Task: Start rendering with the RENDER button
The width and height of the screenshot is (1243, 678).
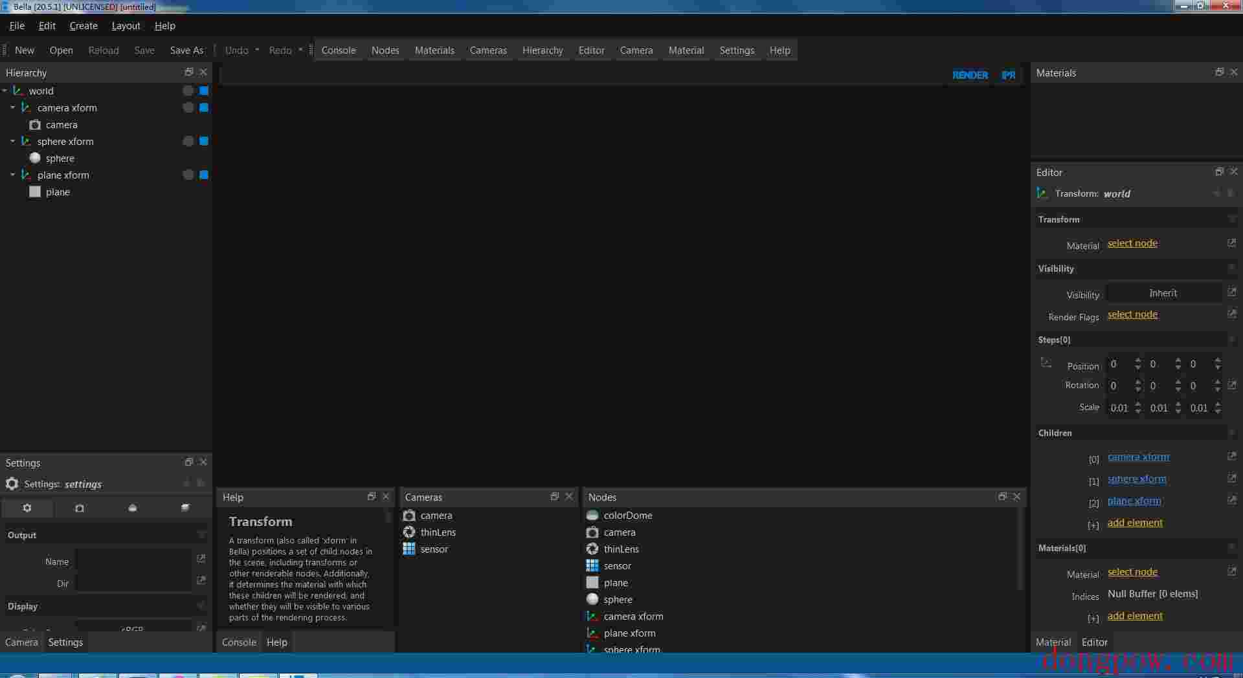Action: click(x=970, y=75)
